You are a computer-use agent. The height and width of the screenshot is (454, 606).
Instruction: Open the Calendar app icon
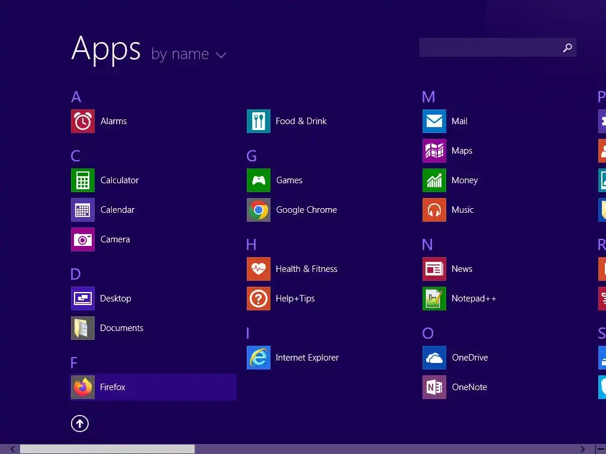point(83,210)
